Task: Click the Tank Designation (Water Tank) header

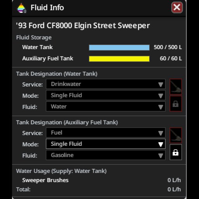Action: point(57,74)
